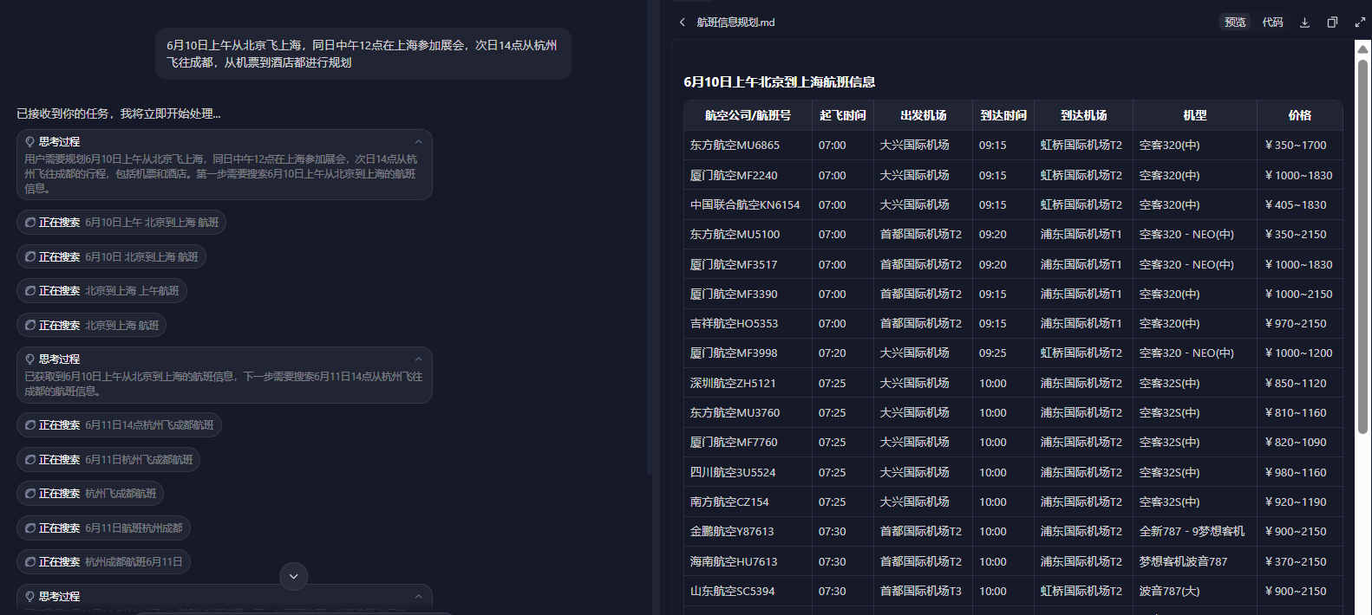Image resolution: width=1372 pixels, height=615 pixels.
Task: Click search spinner icon beside 杭州飞成都航班
Action: pos(30,494)
